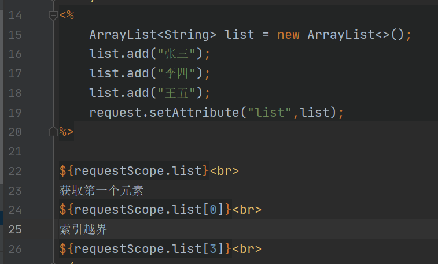Collapse the scriptlet block at the <% fold marker
Viewport: 438px width, 264px height.
[x=53, y=16]
